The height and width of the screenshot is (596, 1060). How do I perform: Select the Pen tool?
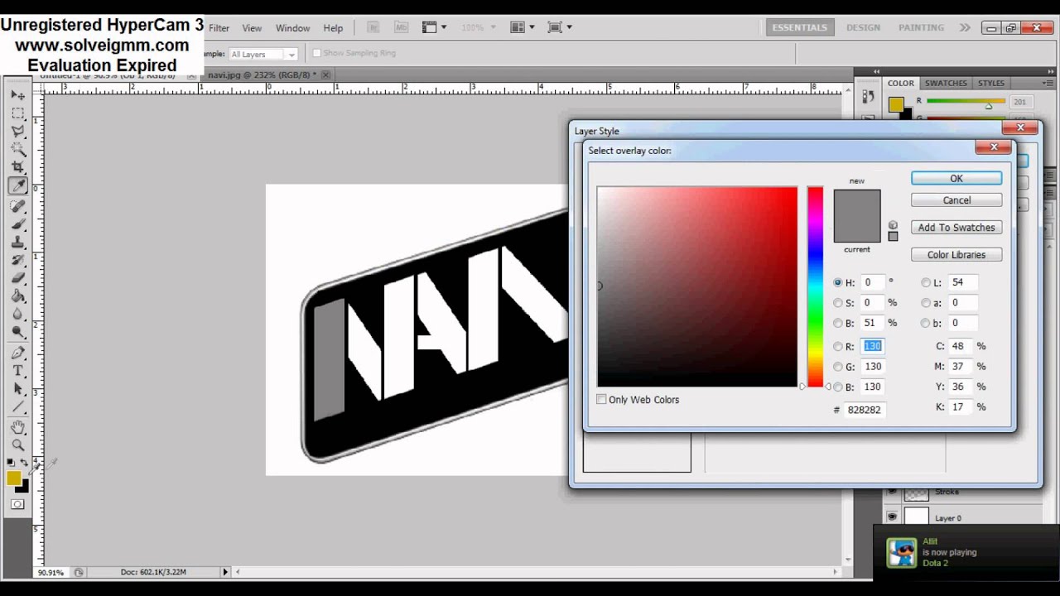click(x=17, y=353)
